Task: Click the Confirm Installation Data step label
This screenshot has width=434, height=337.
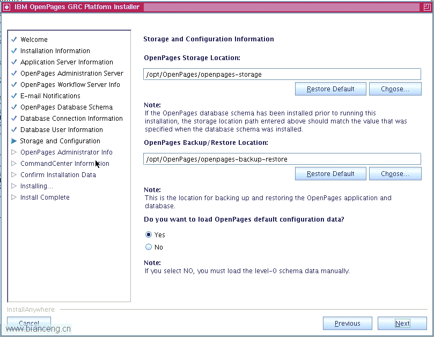Action: (x=58, y=175)
